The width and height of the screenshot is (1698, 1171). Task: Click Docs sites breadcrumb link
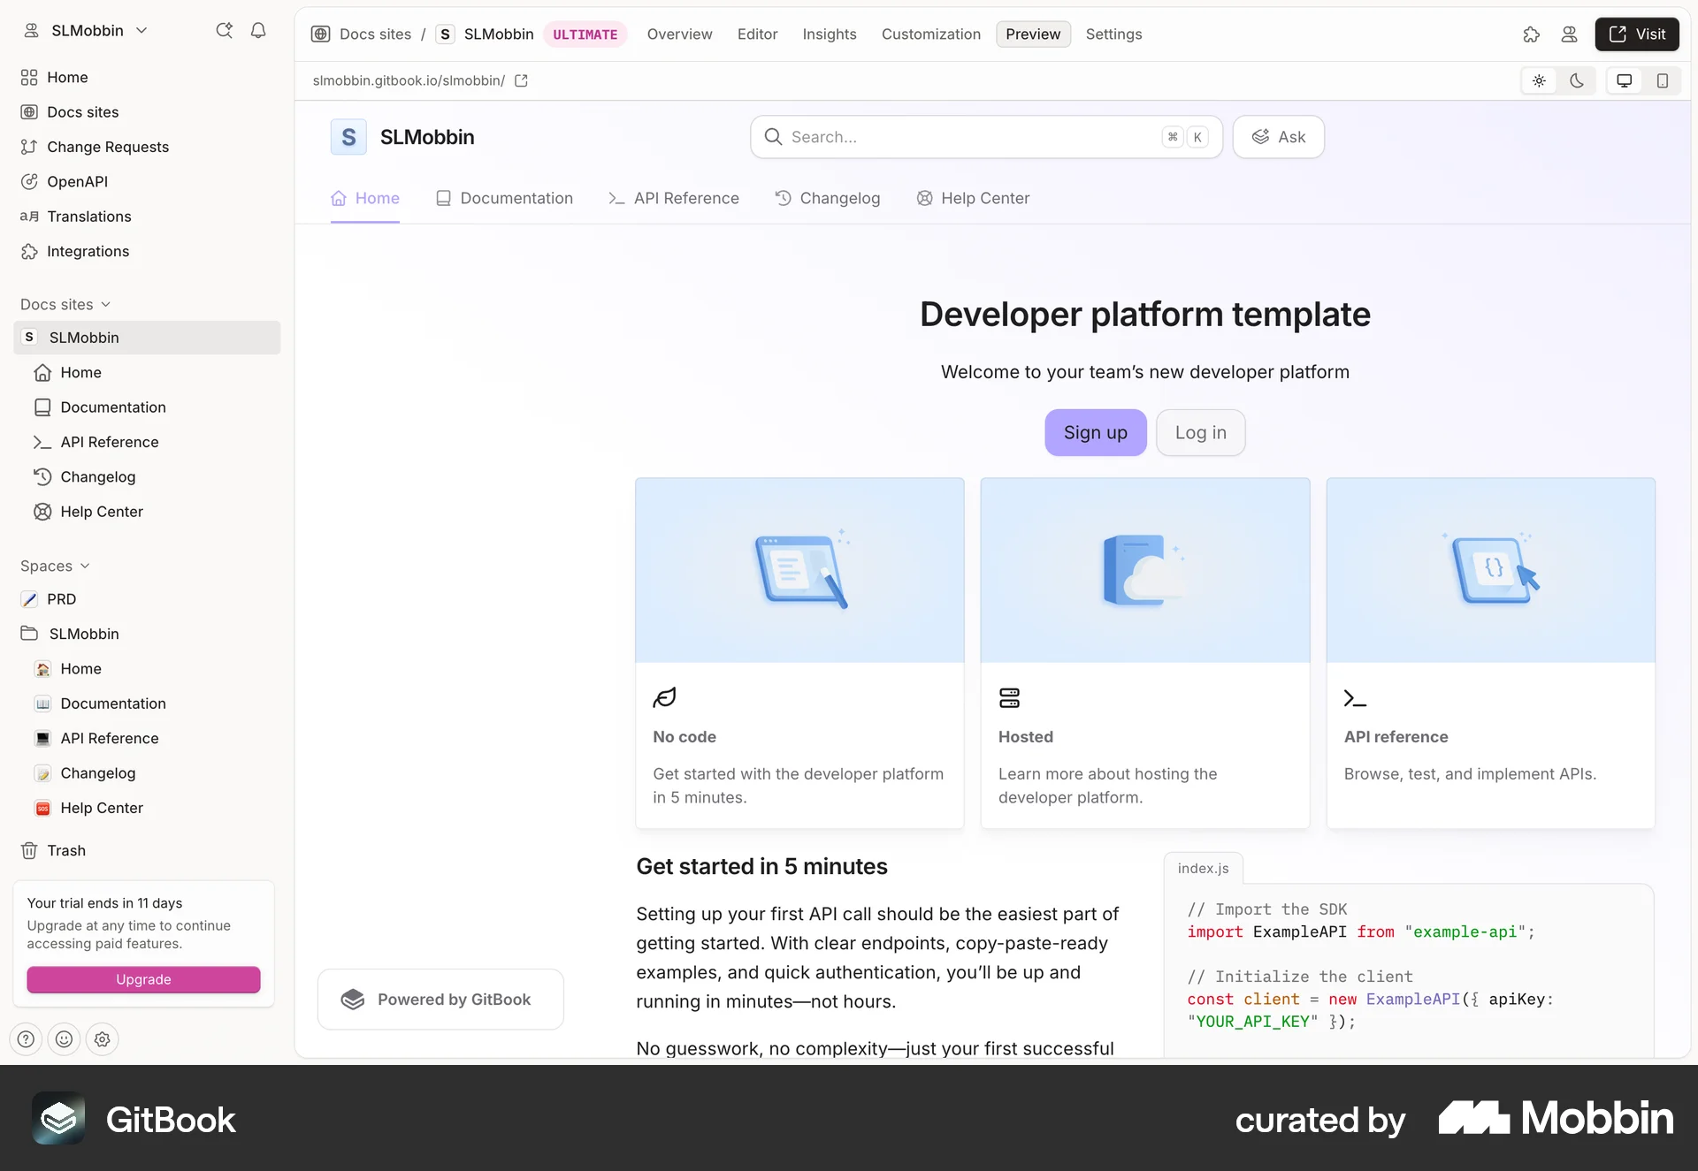(x=375, y=34)
